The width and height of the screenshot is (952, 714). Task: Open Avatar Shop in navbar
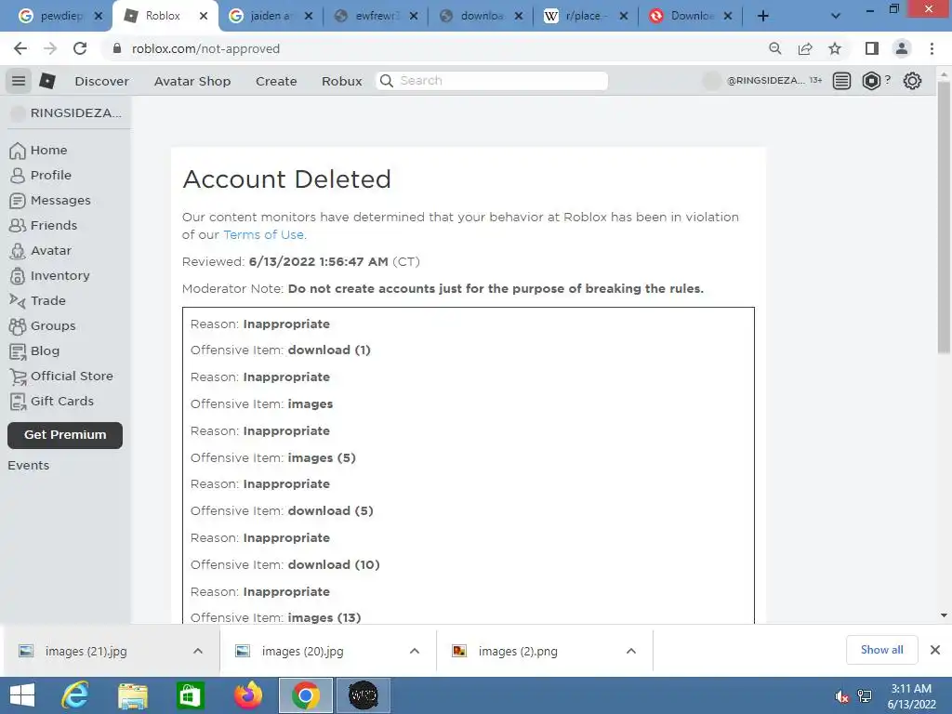click(192, 82)
